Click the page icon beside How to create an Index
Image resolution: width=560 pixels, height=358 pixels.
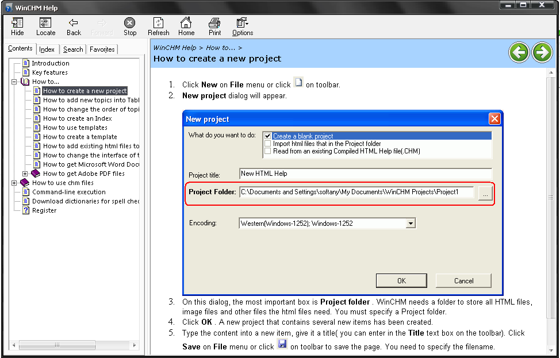[37, 118]
